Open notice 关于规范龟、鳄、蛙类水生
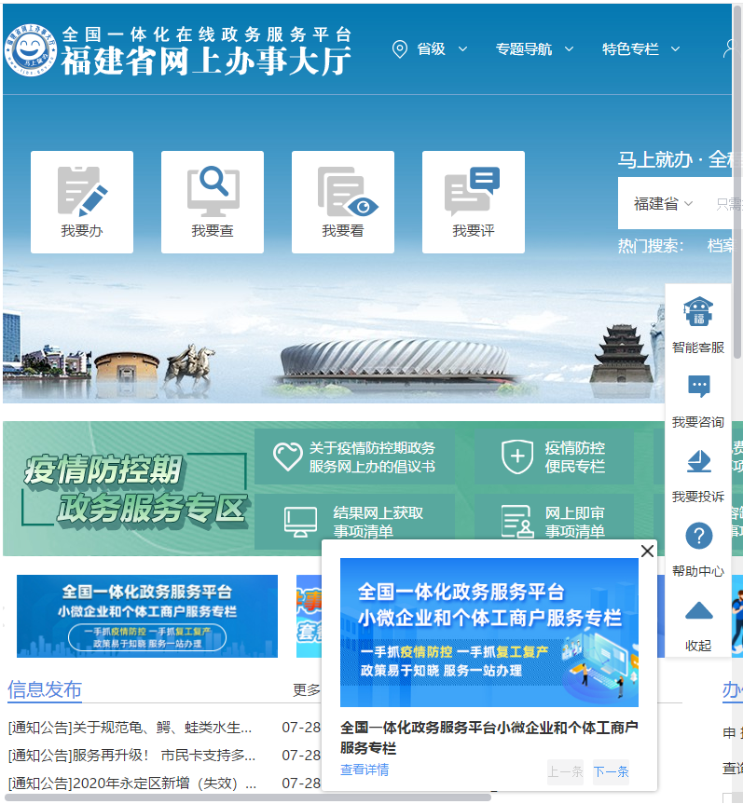 pos(130,728)
